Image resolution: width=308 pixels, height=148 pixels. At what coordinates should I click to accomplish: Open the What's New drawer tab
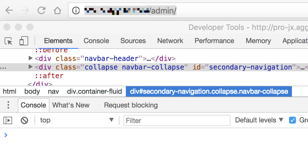tap(71, 105)
